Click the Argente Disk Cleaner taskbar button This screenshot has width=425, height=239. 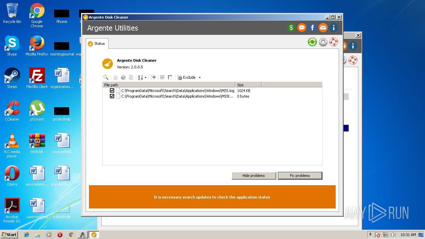(x=94, y=235)
